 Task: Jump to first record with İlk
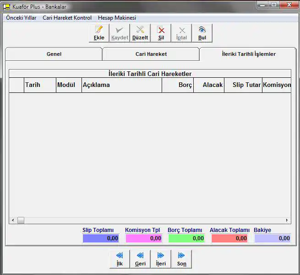pos(120,256)
